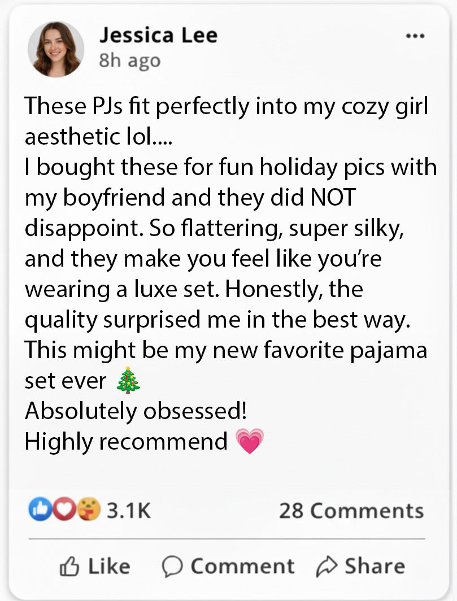Click the Christmas tree emoji in the post
The width and height of the screenshot is (457, 601).
click(x=128, y=380)
